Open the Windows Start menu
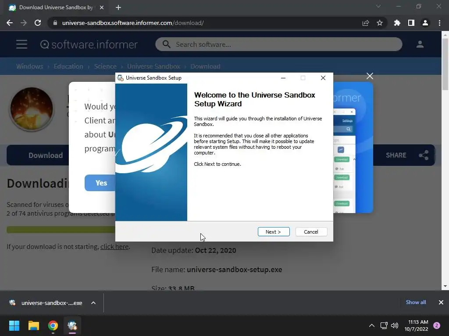The image size is (449, 336). (x=14, y=325)
